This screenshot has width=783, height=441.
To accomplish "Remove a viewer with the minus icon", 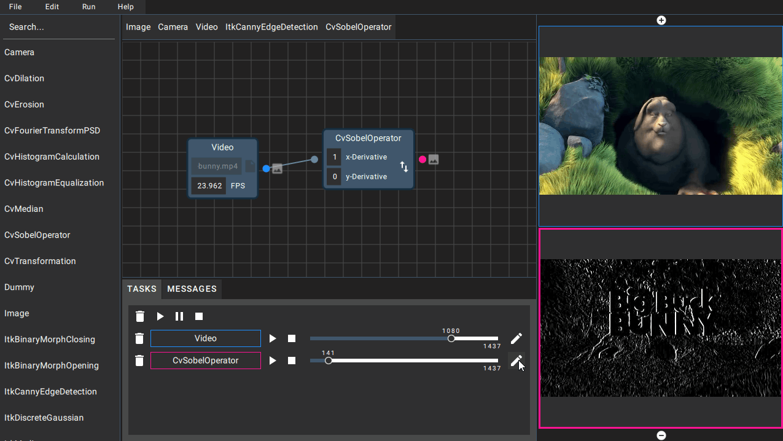I will coord(661,435).
